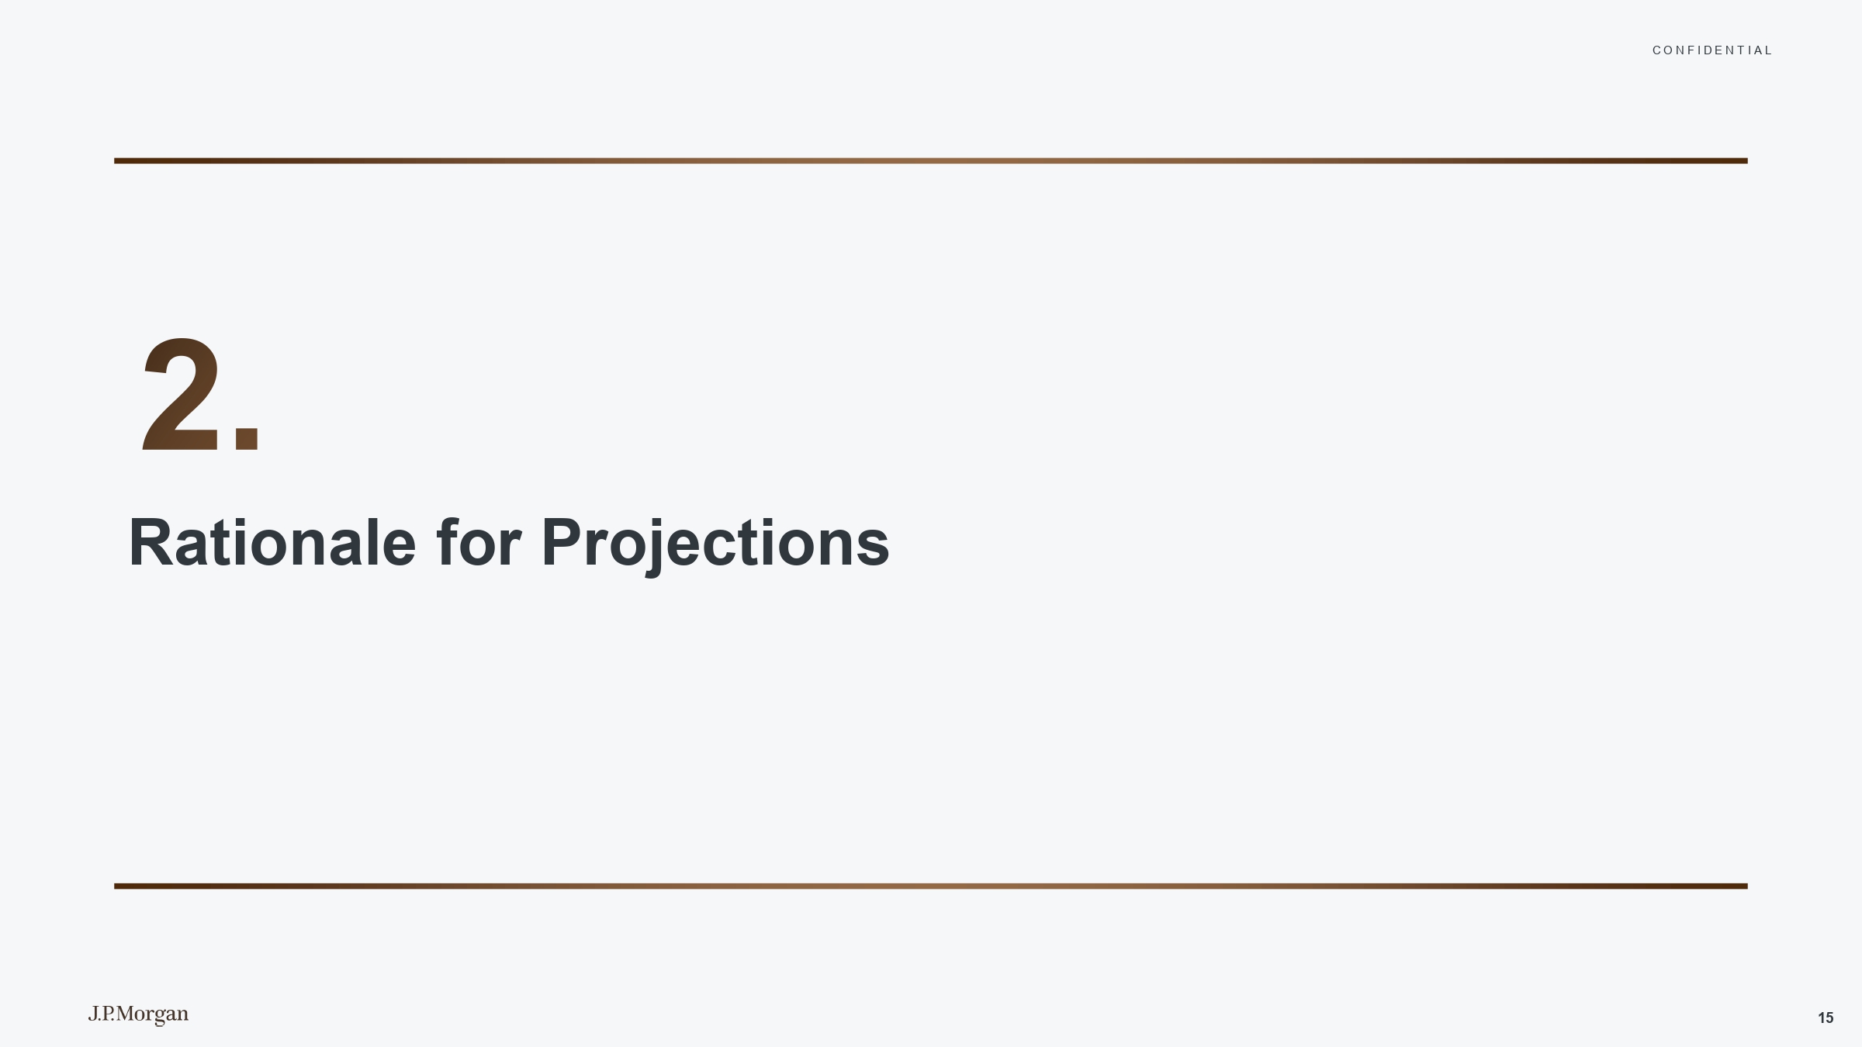The height and width of the screenshot is (1047, 1862).
Task: Click the word Rationale in the title
Action: point(272,543)
